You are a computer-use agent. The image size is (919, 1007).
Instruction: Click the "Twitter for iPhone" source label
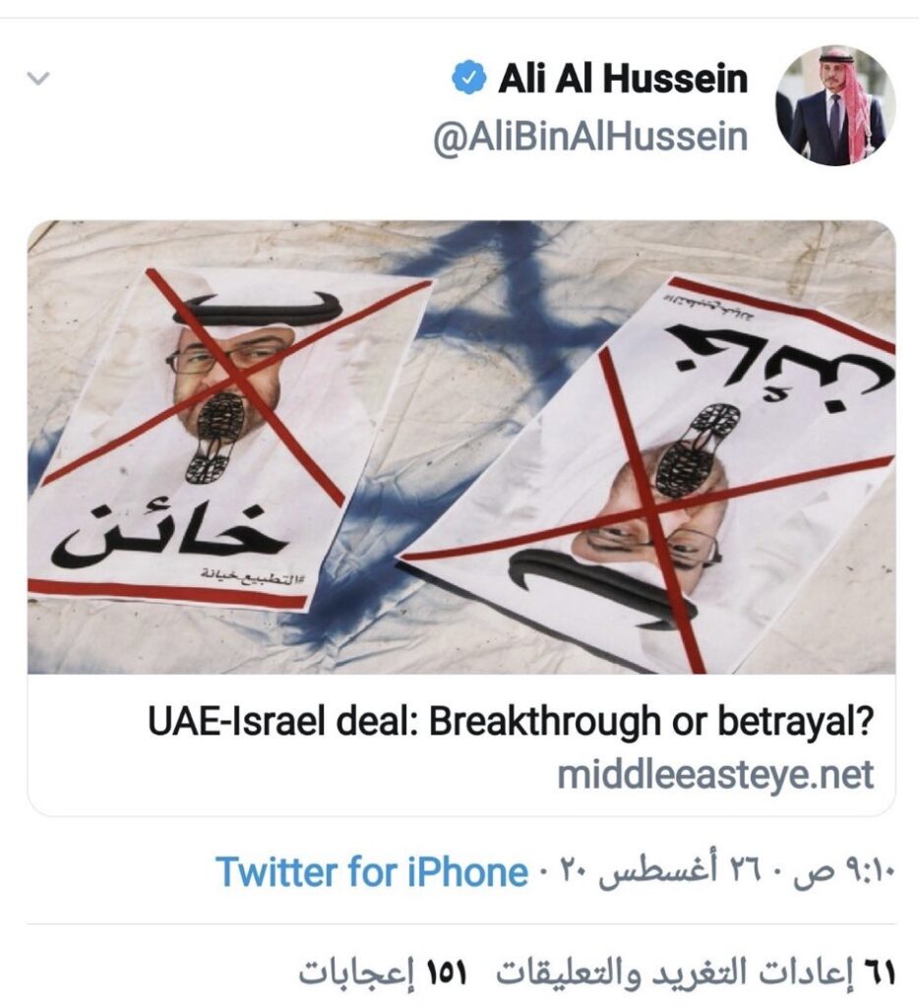372,872
